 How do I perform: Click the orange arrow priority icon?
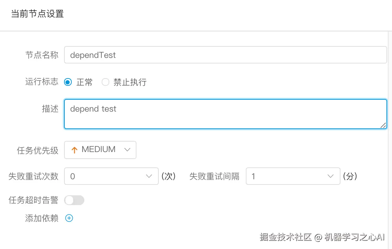[74, 150]
